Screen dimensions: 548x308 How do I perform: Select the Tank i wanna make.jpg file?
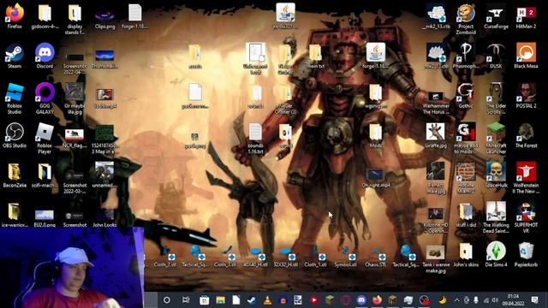pos(436,259)
